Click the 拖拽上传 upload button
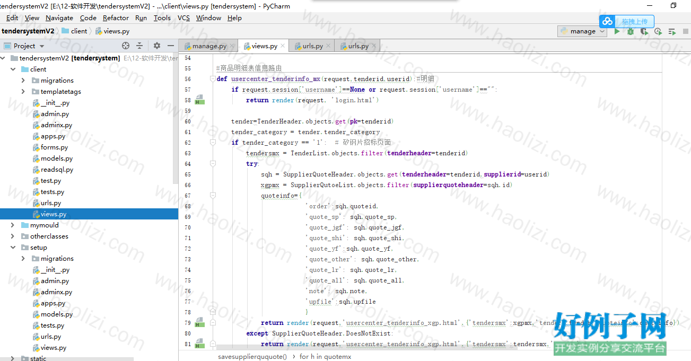 635,21
